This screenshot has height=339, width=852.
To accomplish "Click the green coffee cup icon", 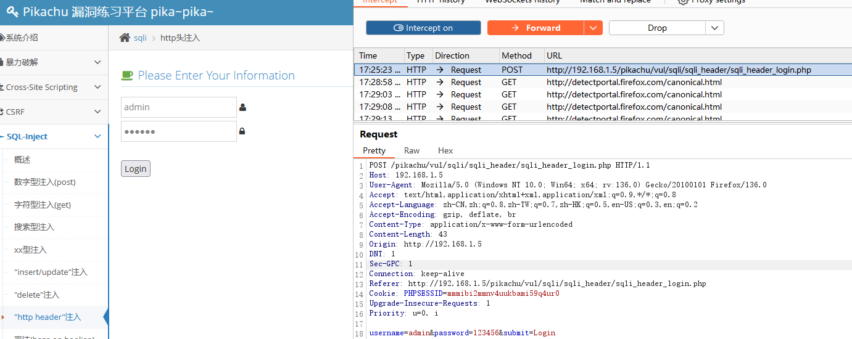I will pyautogui.click(x=126, y=75).
